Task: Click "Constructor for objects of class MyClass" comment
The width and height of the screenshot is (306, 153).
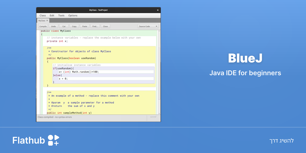Action: pos(81,51)
